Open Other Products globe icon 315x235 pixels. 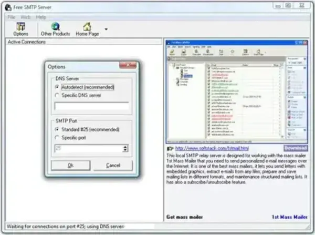point(55,29)
